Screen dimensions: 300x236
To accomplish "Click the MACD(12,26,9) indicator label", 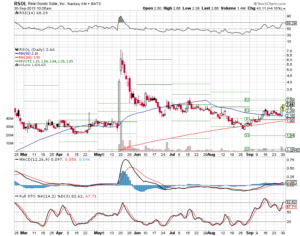I will (35, 160).
